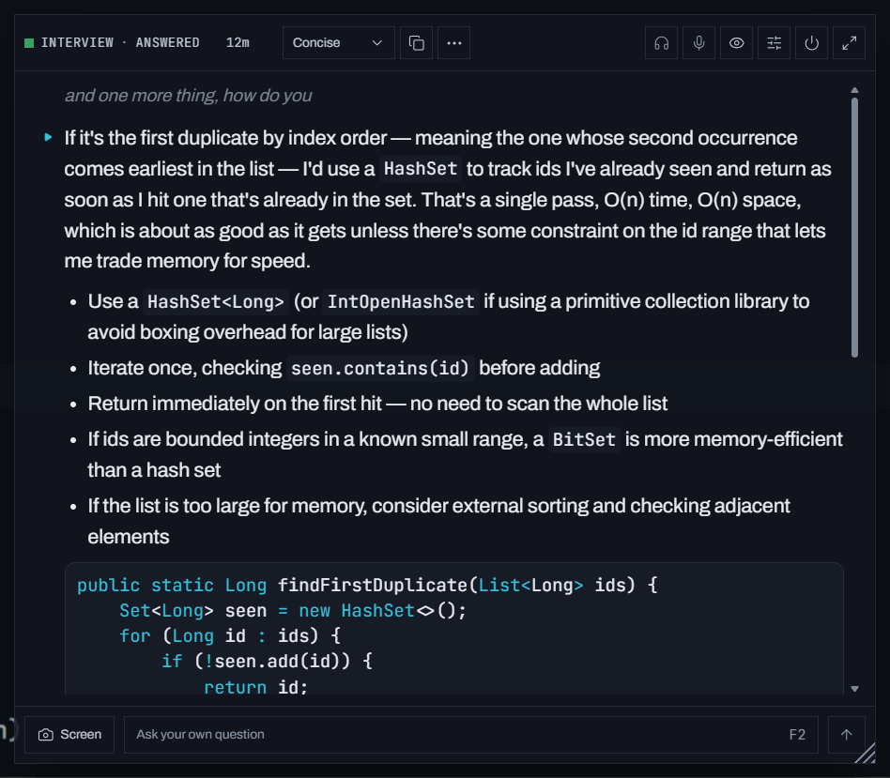Toggle the headphones audio listening icon

point(661,43)
